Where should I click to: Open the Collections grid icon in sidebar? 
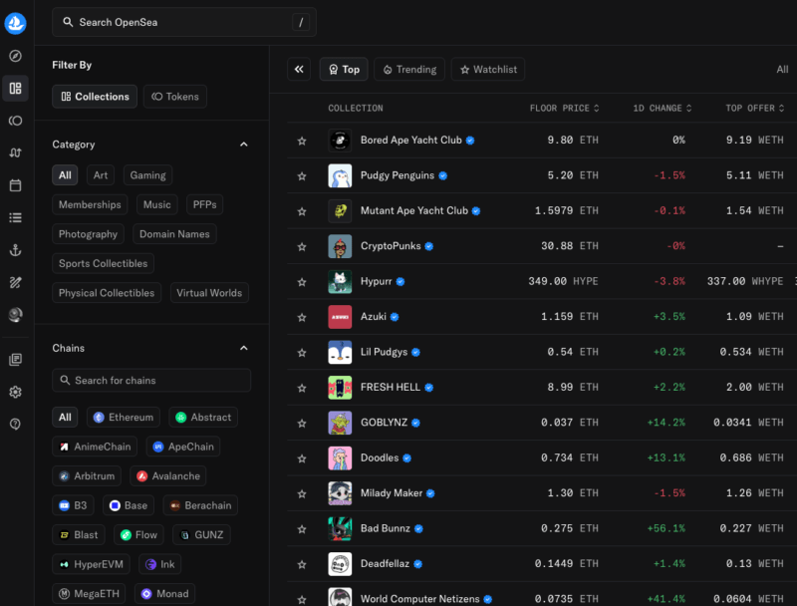[x=15, y=89]
